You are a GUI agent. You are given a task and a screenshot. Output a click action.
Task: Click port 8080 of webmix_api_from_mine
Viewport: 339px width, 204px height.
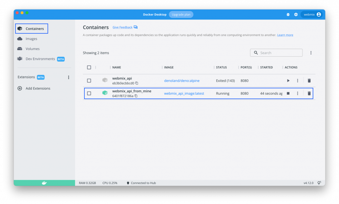(245, 93)
